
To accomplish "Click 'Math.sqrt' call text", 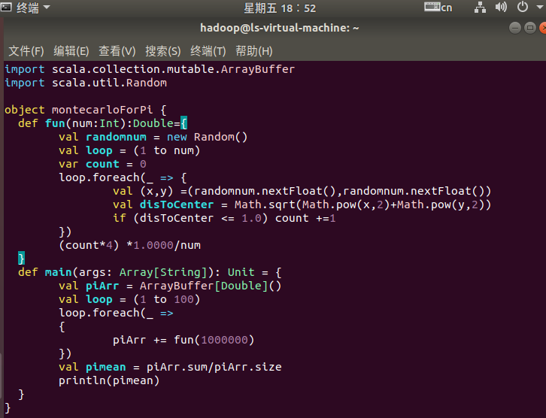I will click(x=265, y=204).
